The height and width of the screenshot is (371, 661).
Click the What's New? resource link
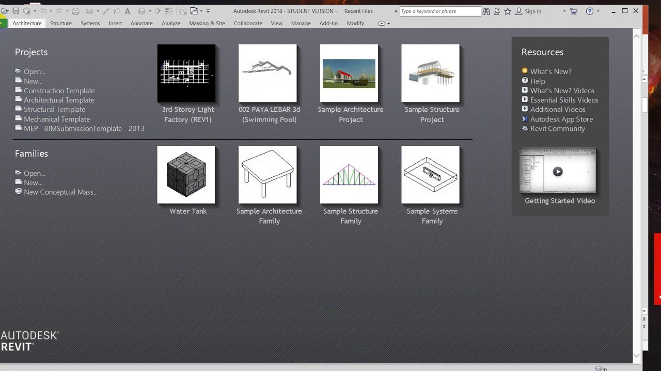click(550, 72)
